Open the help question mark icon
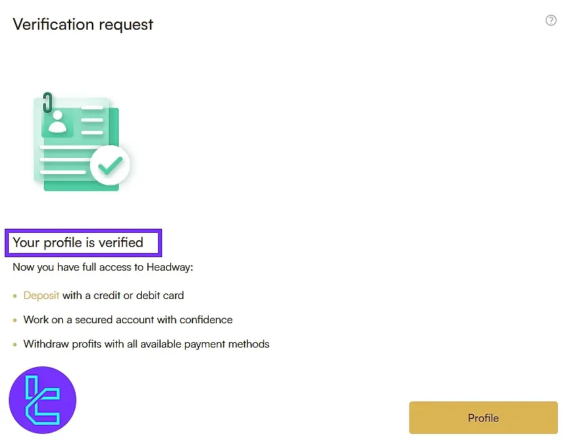The image size is (568, 442). point(551,20)
